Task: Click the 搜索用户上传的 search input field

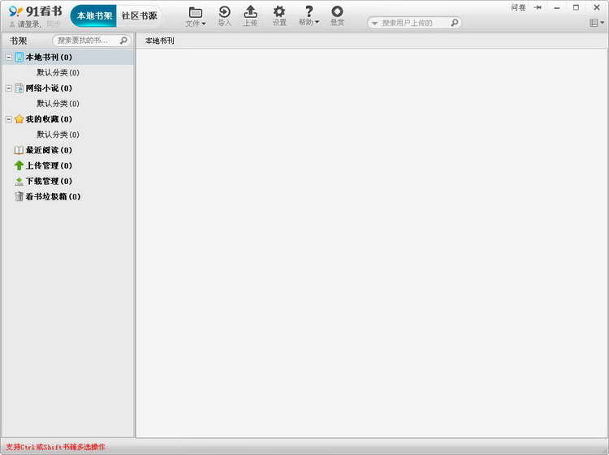Action: coord(414,23)
